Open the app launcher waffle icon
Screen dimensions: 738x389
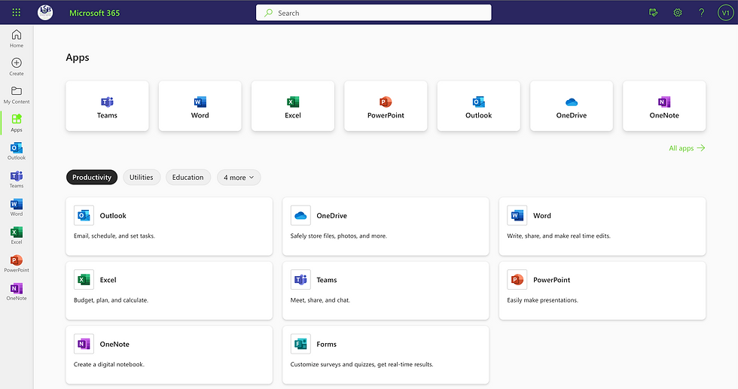(17, 12)
